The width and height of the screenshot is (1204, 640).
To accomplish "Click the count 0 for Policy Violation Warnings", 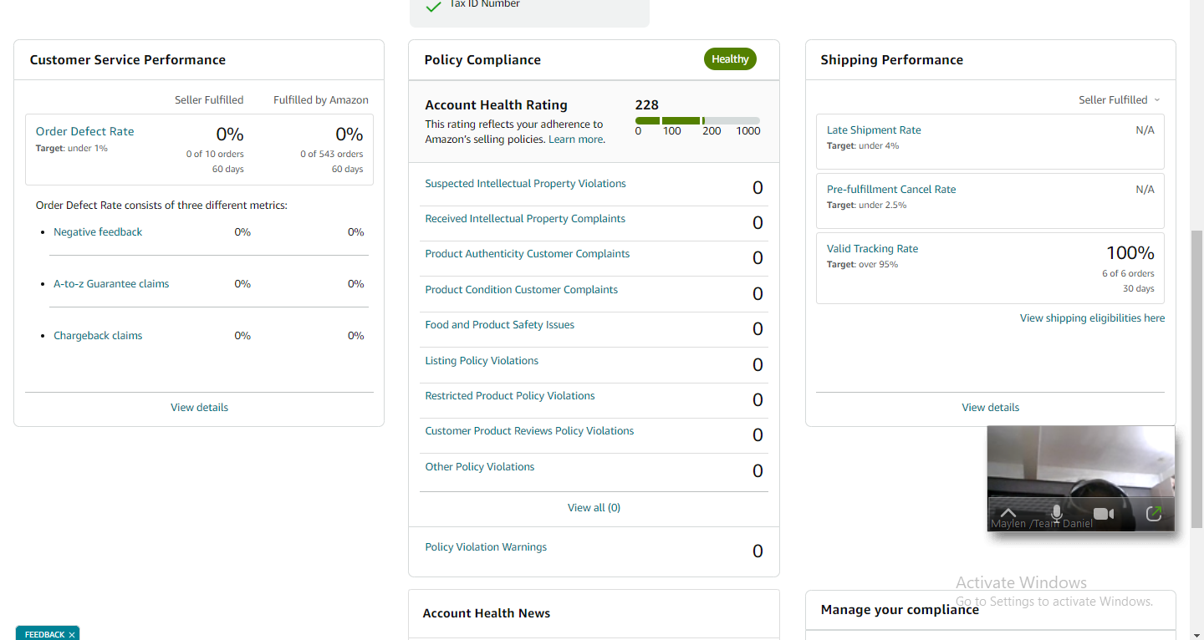I will click(x=758, y=551).
